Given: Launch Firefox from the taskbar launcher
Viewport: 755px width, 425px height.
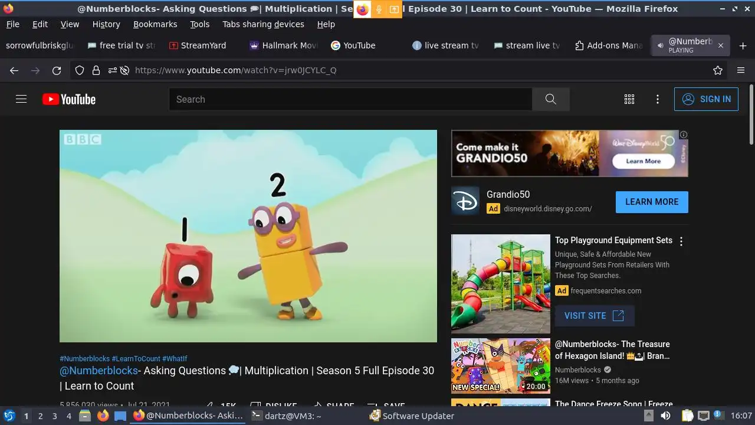Looking at the screenshot, I should click(x=103, y=416).
